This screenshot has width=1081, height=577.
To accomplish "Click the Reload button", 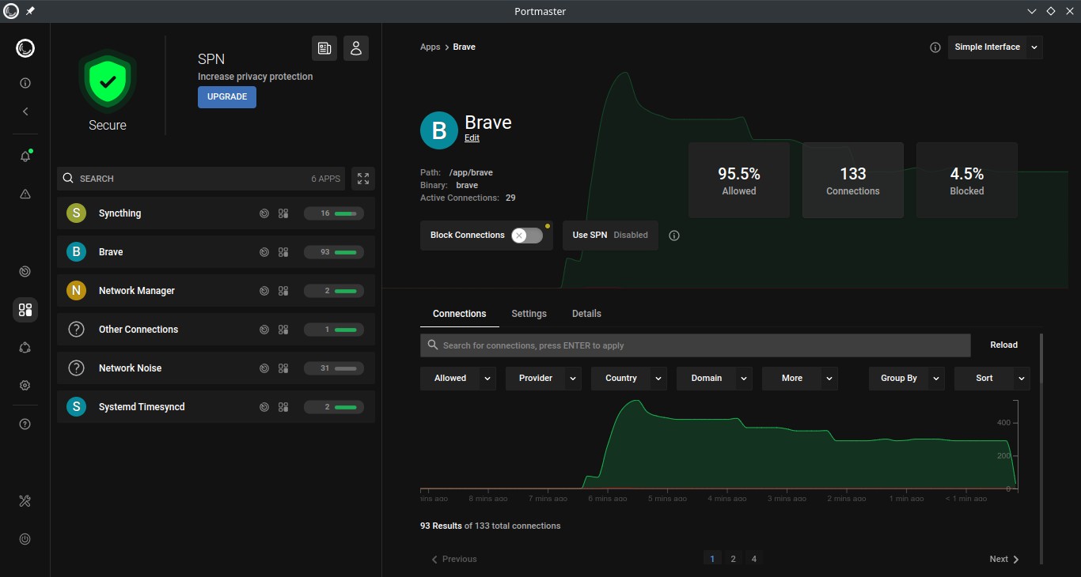I will pos(1004,345).
